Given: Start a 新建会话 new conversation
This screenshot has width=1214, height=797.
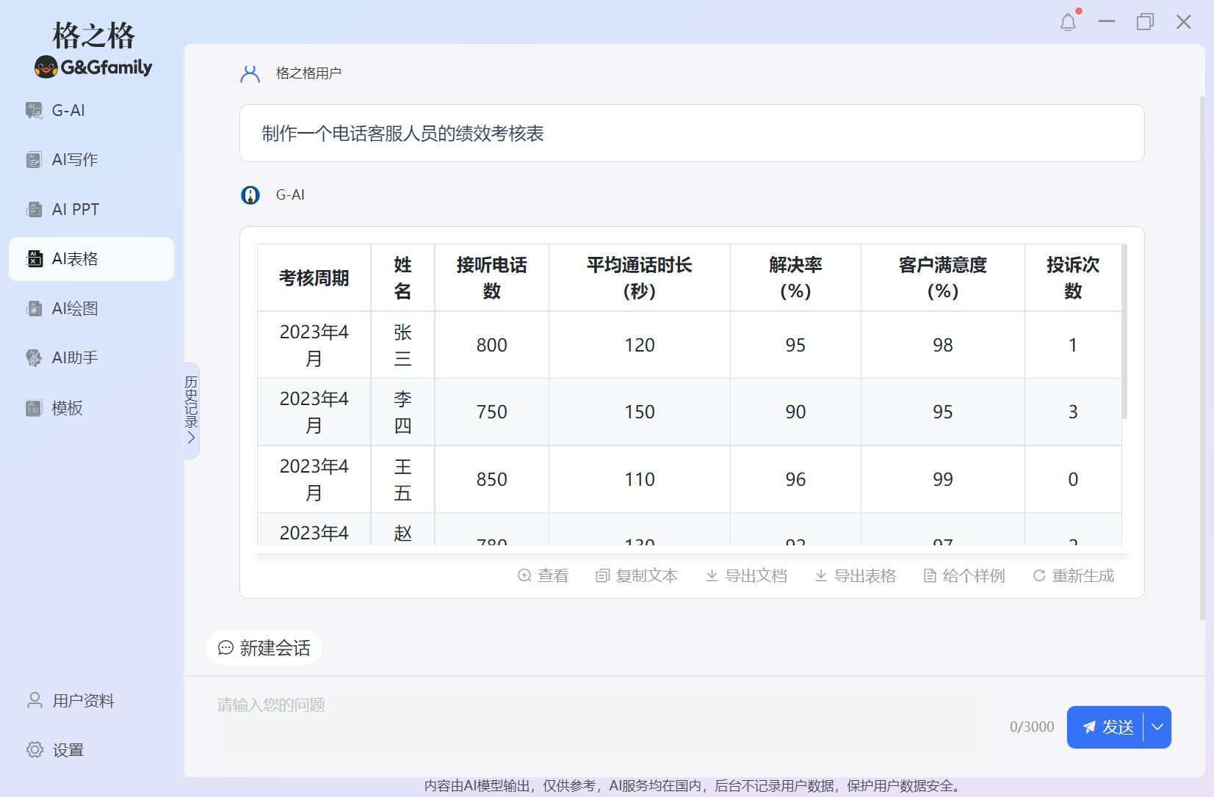Looking at the screenshot, I should [x=264, y=647].
